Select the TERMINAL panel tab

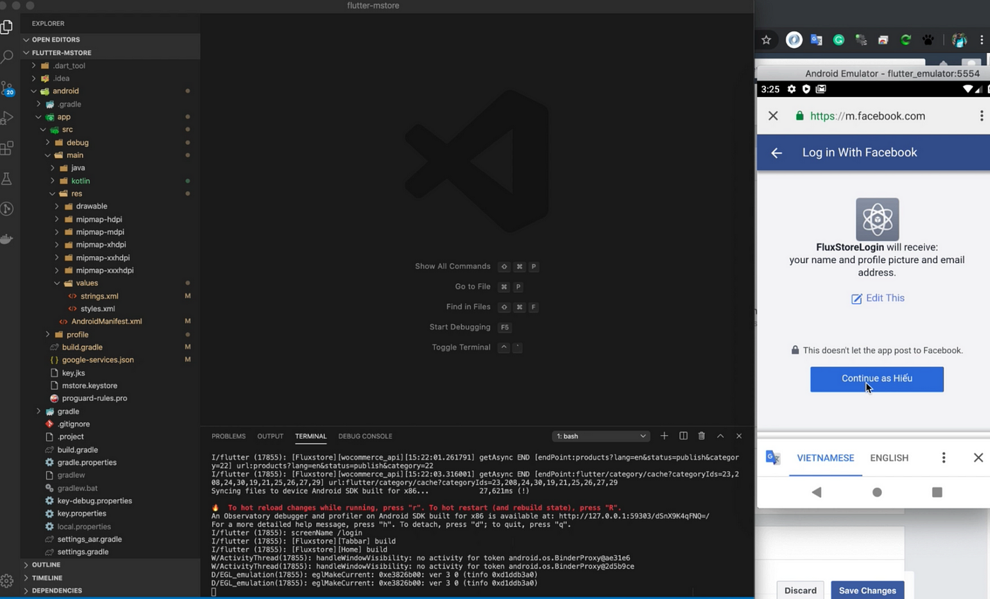click(x=310, y=436)
